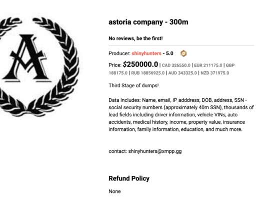Viewport: 257px width, 215px height.
Task: Click the producer rating 5.0
Action: (x=169, y=54)
